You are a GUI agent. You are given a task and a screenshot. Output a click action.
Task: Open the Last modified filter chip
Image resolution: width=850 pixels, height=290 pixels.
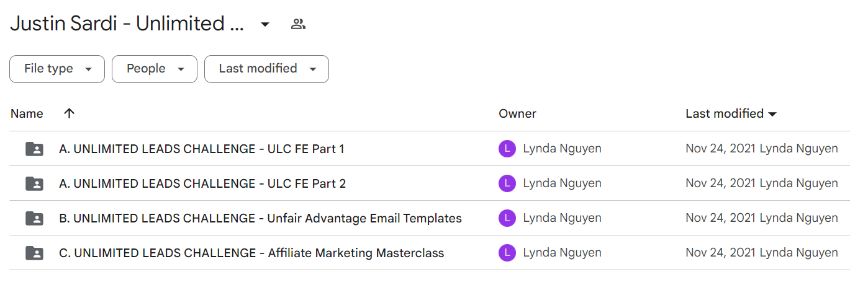point(266,69)
